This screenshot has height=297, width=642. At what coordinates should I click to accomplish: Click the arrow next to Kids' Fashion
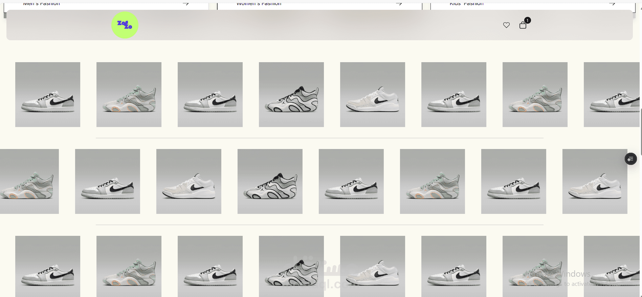click(x=612, y=4)
